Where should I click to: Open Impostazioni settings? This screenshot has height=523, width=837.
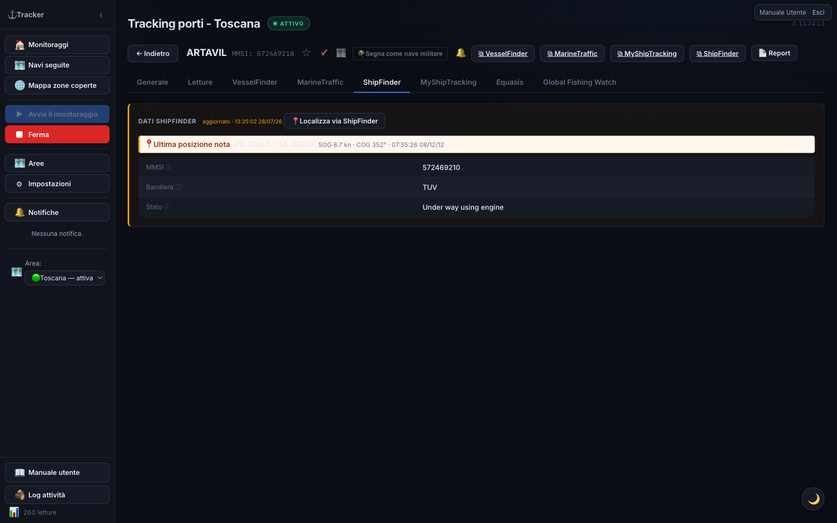57,184
